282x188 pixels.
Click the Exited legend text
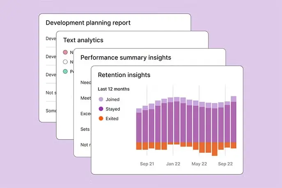pyautogui.click(x=112, y=119)
